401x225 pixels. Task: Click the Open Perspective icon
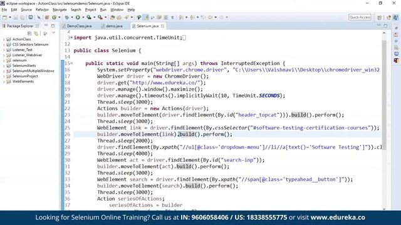pos(380,17)
